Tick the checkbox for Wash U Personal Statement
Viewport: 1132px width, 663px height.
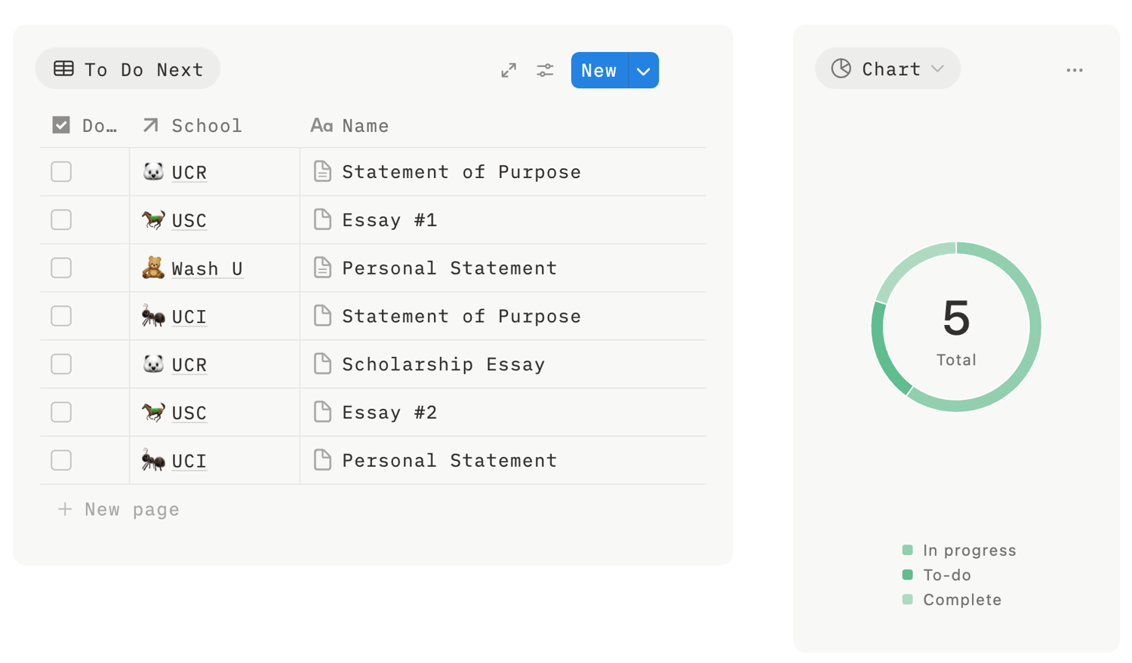(61, 268)
